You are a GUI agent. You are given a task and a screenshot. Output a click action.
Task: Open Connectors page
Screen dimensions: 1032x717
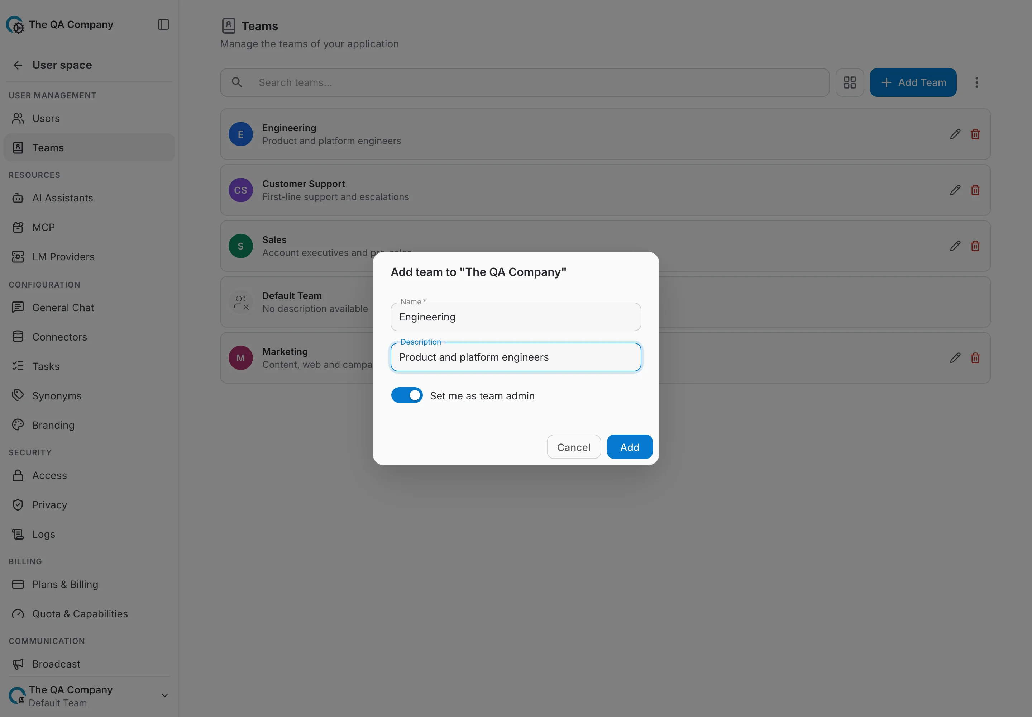89,337
